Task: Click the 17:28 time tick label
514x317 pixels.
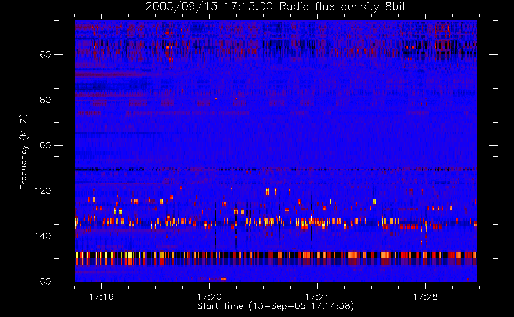Action: [x=425, y=297]
